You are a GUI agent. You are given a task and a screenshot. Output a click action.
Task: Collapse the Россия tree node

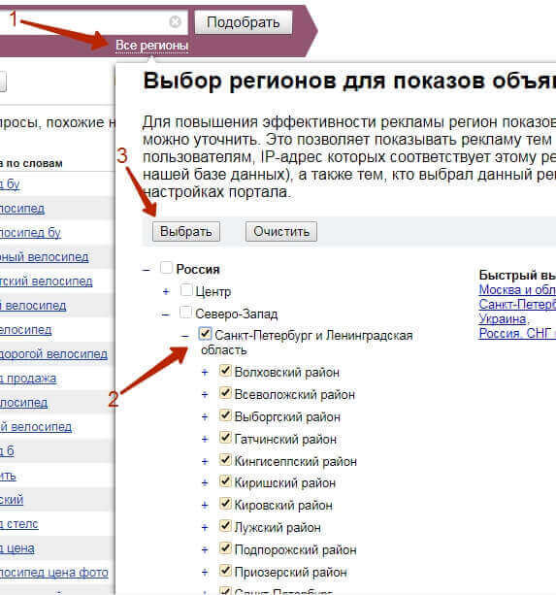(x=147, y=270)
